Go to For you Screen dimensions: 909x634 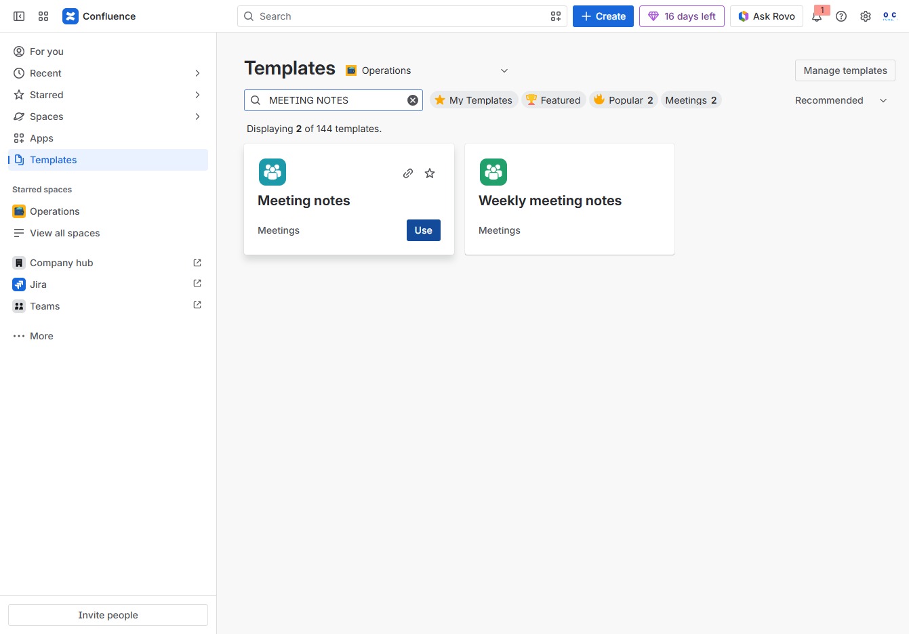click(x=108, y=51)
